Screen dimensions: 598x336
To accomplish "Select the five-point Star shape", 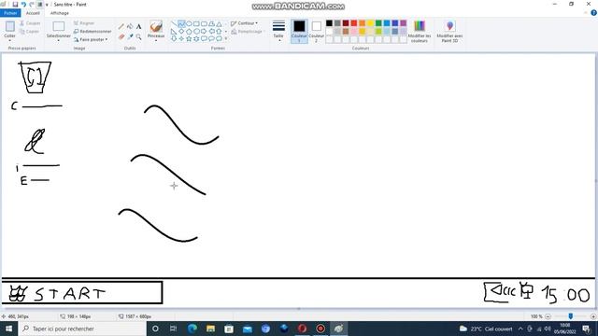I will [189, 38].
